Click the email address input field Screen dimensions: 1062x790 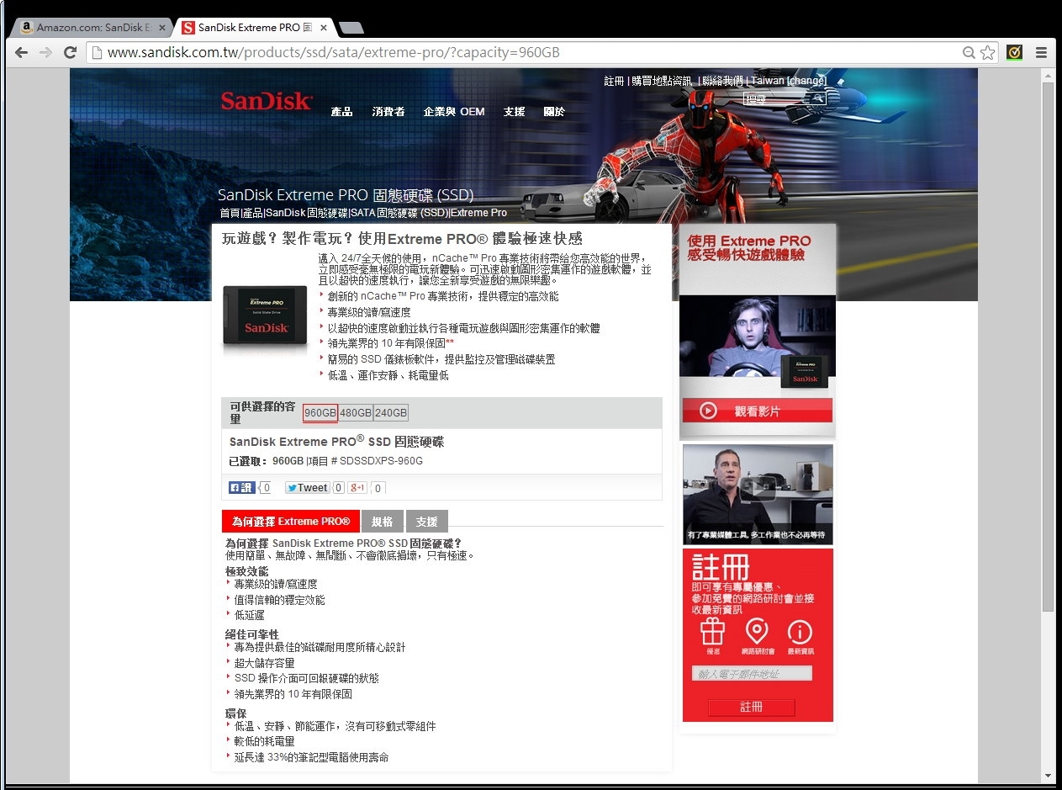753,674
